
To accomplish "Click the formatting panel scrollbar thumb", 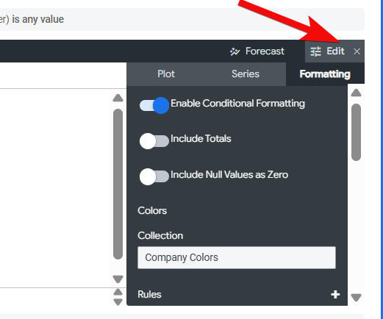I will [356, 132].
